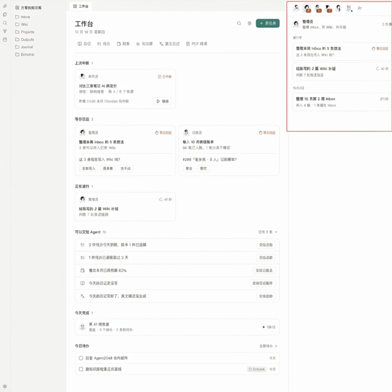The width and height of the screenshot is (392, 392).
Task: Click 等你回应 badge on 记账员 card
Action: [x=267, y=132]
